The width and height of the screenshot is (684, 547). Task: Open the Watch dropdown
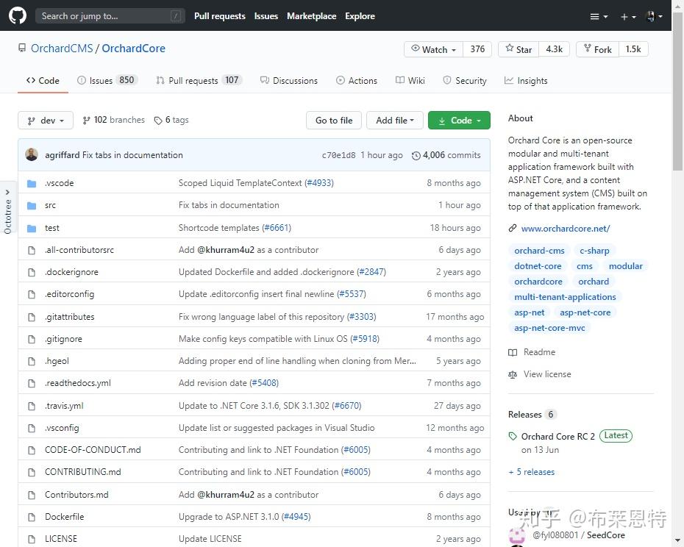pos(434,49)
